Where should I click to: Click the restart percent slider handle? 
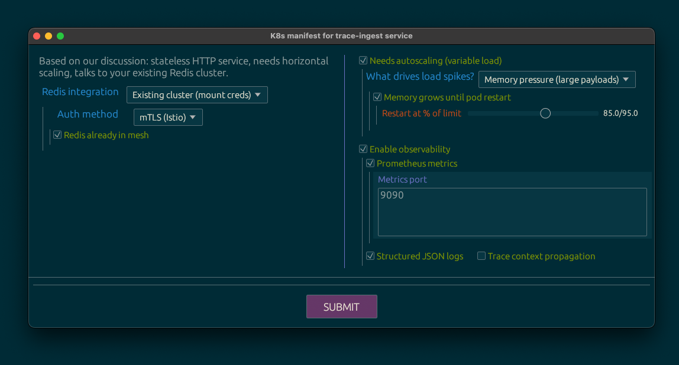coord(545,113)
